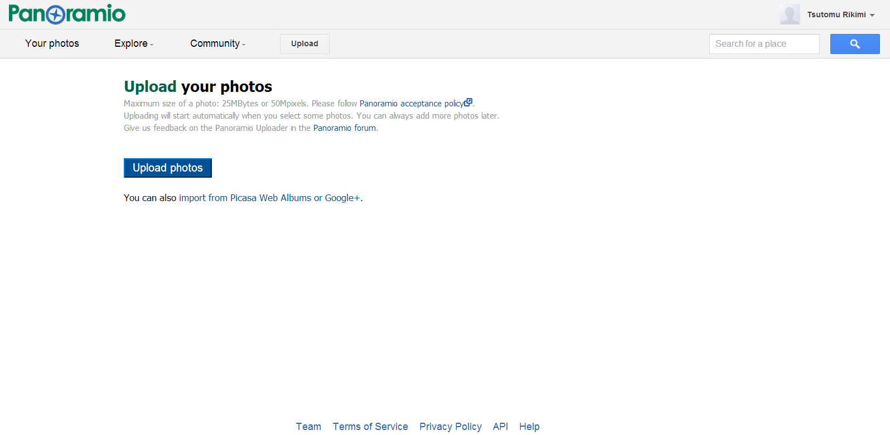
Task: Click the magnifier search button
Action: pyautogui.click(x=855, y=44)
